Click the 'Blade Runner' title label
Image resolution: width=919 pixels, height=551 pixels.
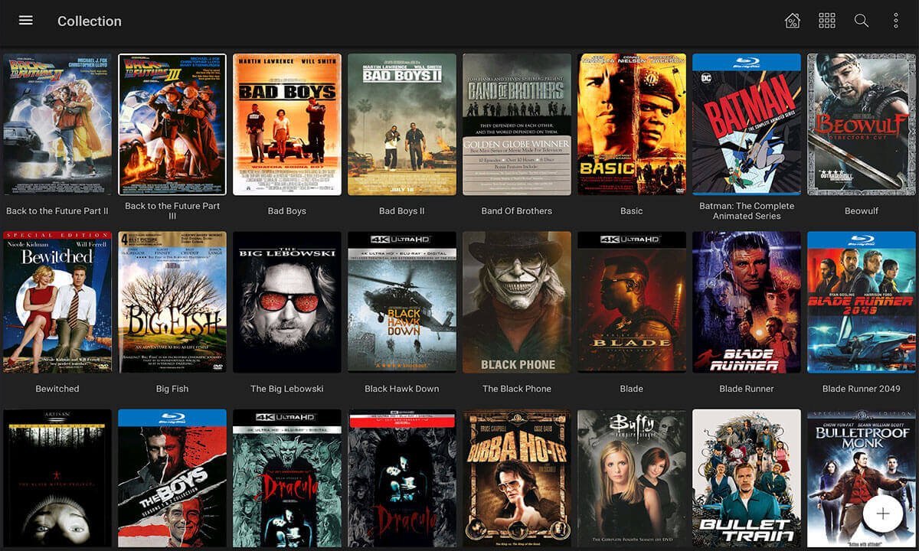coord(747,389)
